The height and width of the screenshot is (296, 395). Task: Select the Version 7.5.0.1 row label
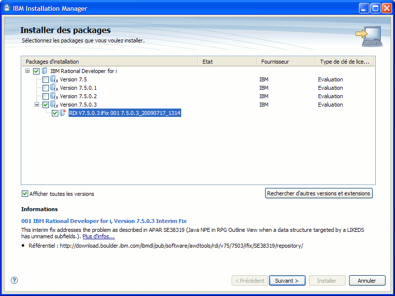tap(79, 88)
